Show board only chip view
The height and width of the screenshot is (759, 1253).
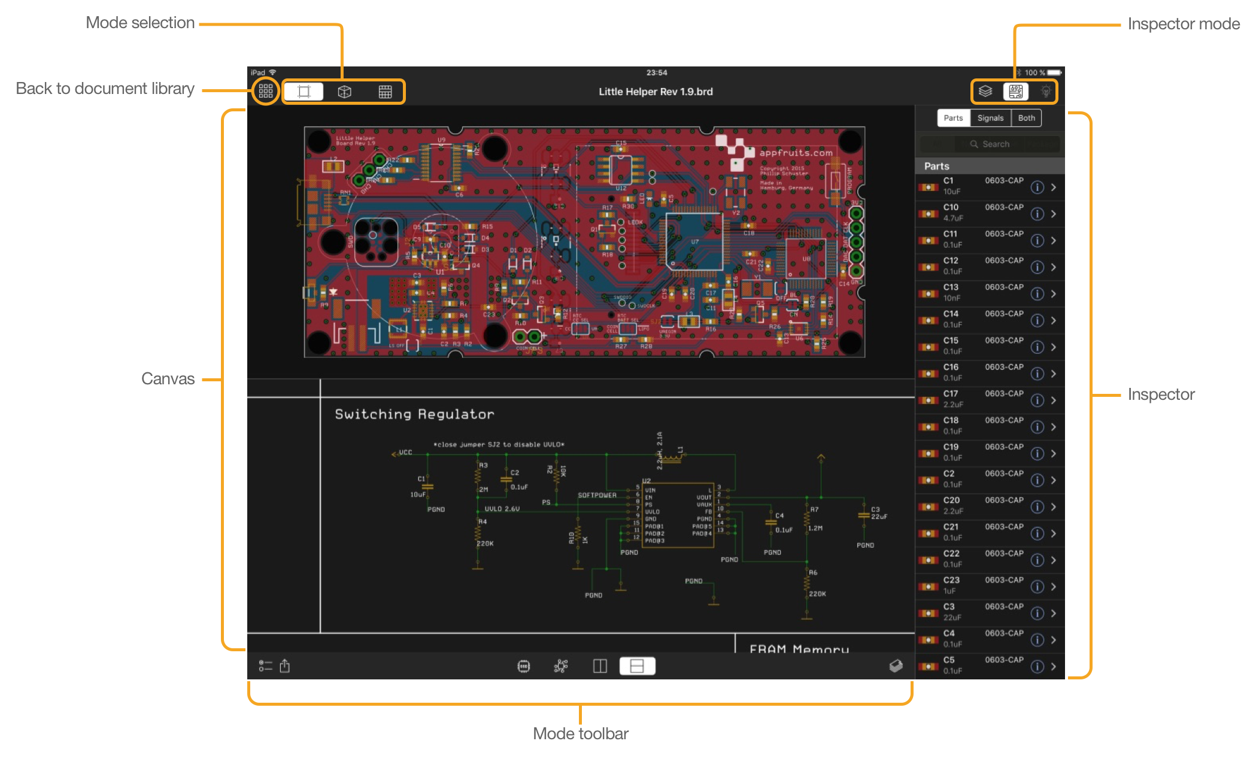pos(523,666)
